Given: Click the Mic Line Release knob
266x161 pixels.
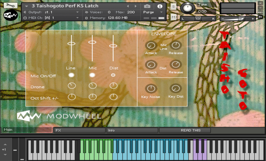Looking at the screenshot, I should pyautogui.click(x=176, y=45).
